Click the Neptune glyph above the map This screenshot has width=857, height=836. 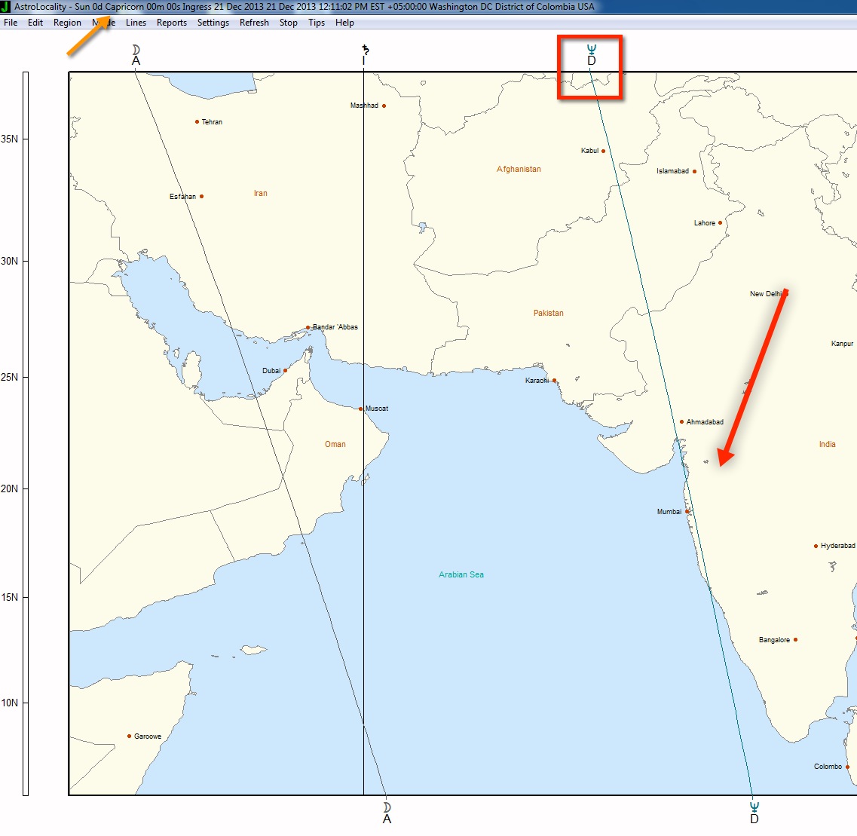pos(591,50)
